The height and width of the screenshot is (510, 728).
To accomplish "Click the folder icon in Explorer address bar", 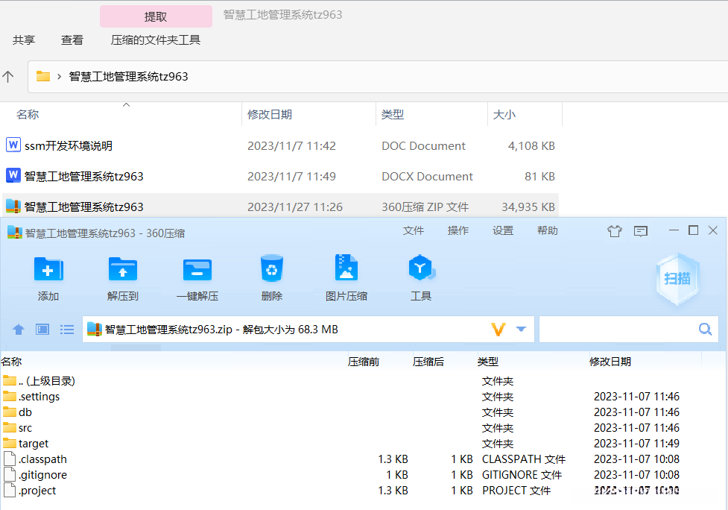I will [x=43, y=76].
